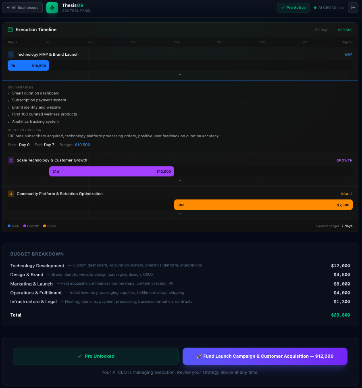Toggle the MVP legend dot in timeline footer
This screenshot has height=388, width=362.
[x=9, y=226]
